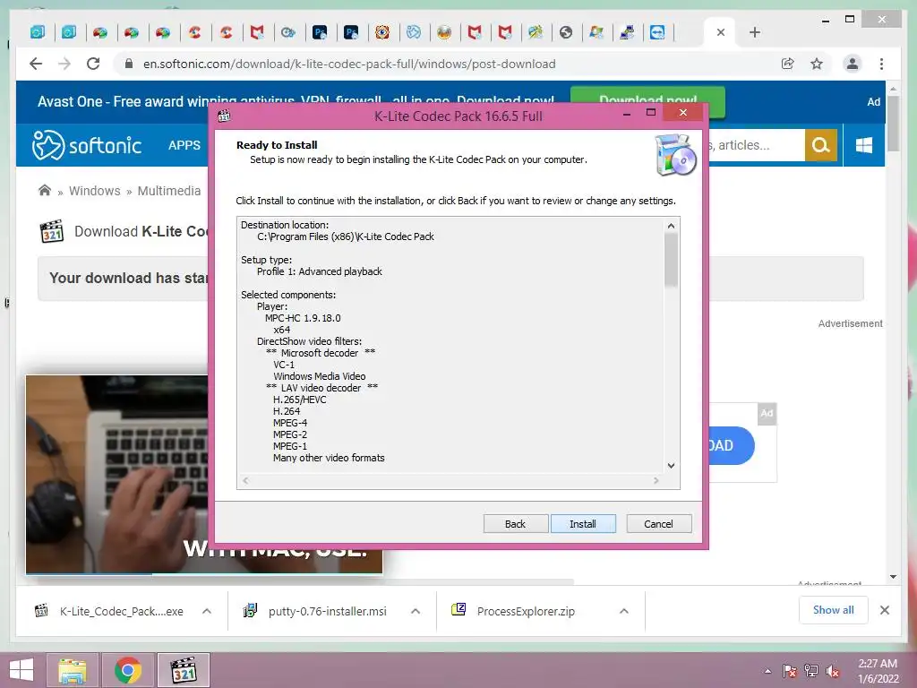Click the 'MPC-HC 1.9.18.0' line
The image size is (917, 688).
tap(303, 318)
